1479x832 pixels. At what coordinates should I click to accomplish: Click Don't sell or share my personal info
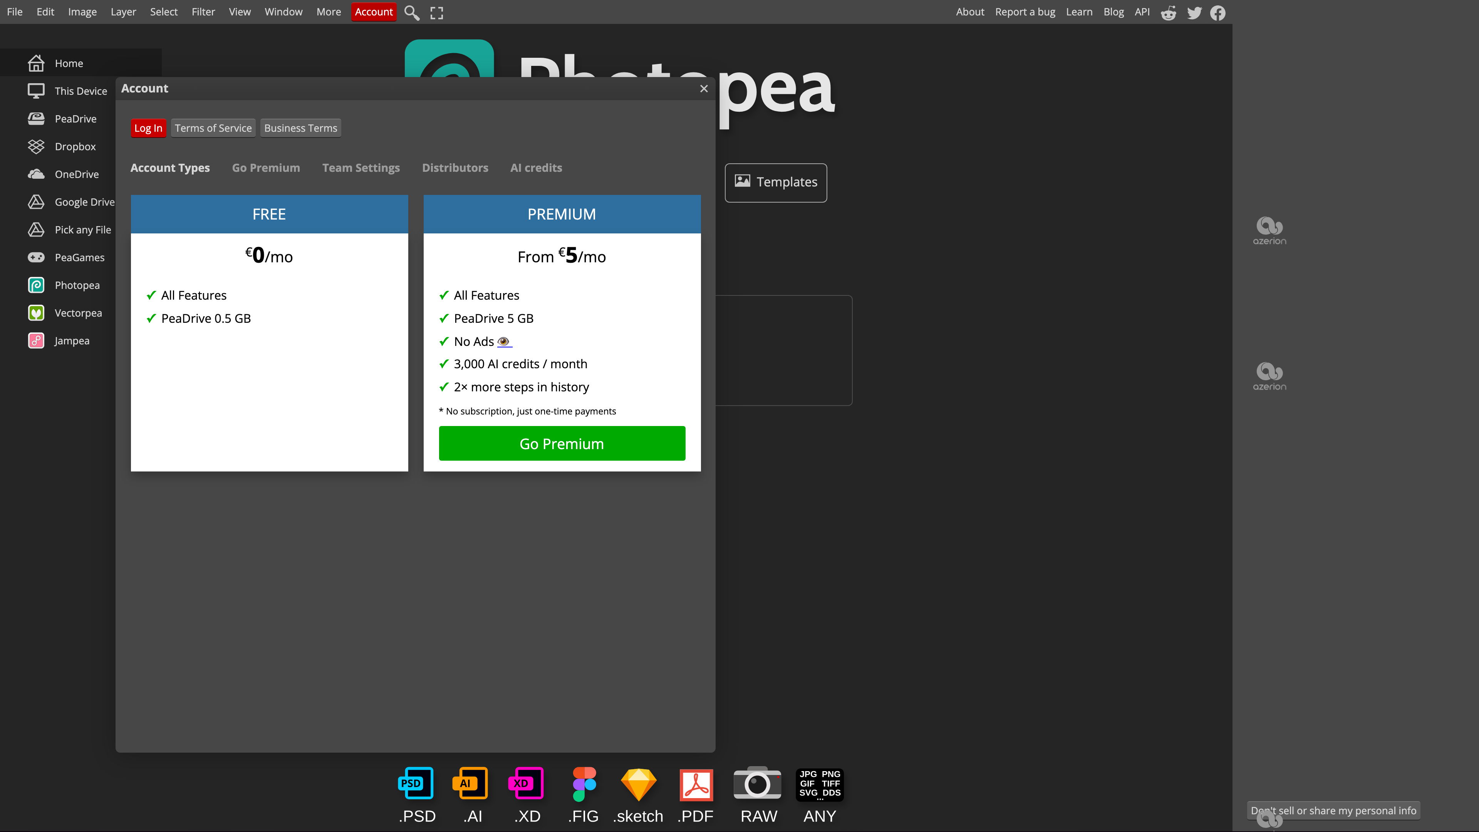click(x=1334, y=811)
